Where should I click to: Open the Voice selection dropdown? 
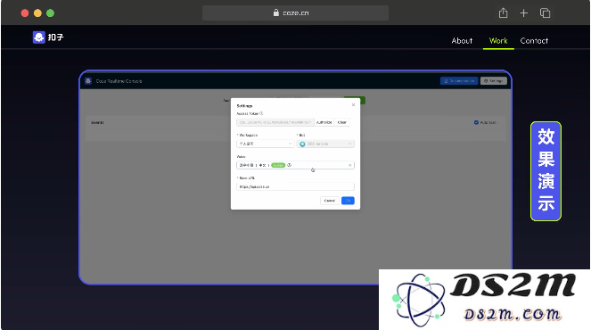point(296,165)
